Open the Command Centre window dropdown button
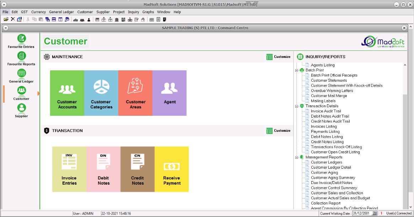 click(x=6, y=28)
